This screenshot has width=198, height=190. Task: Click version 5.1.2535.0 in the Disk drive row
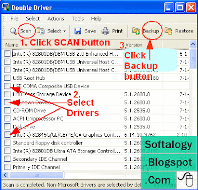point(137,127)
